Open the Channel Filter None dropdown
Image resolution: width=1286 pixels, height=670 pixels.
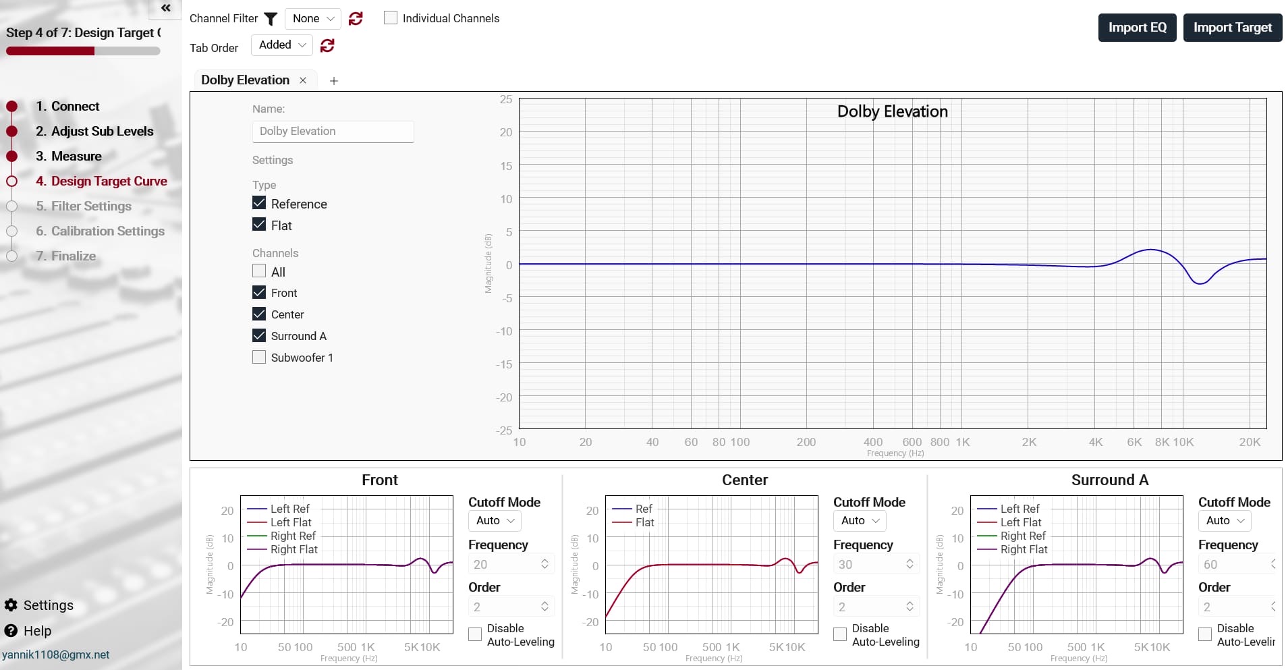tap(313, 19)
